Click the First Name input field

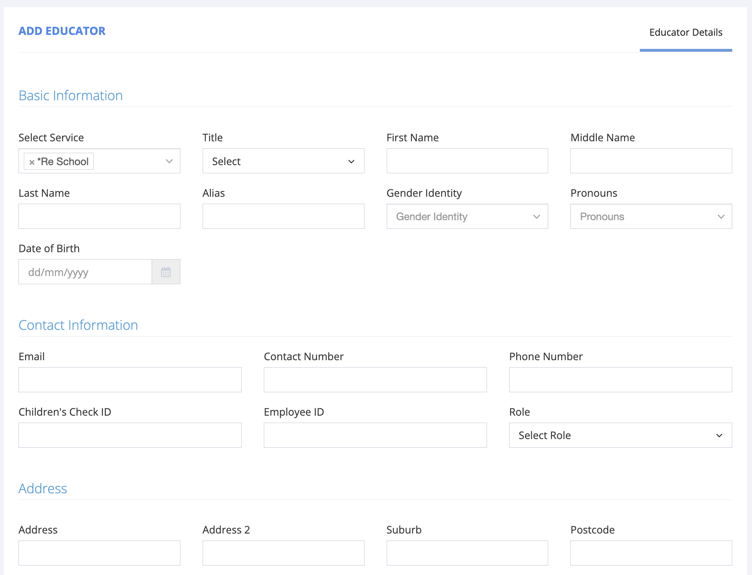[x=467, y=161]
